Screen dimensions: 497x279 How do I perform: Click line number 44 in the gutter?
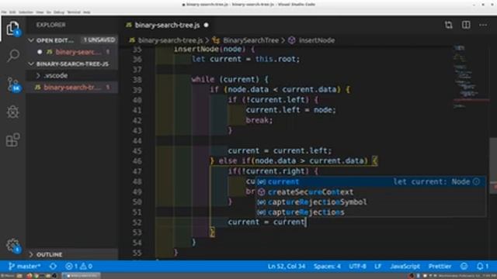click(x=137, y=141)
